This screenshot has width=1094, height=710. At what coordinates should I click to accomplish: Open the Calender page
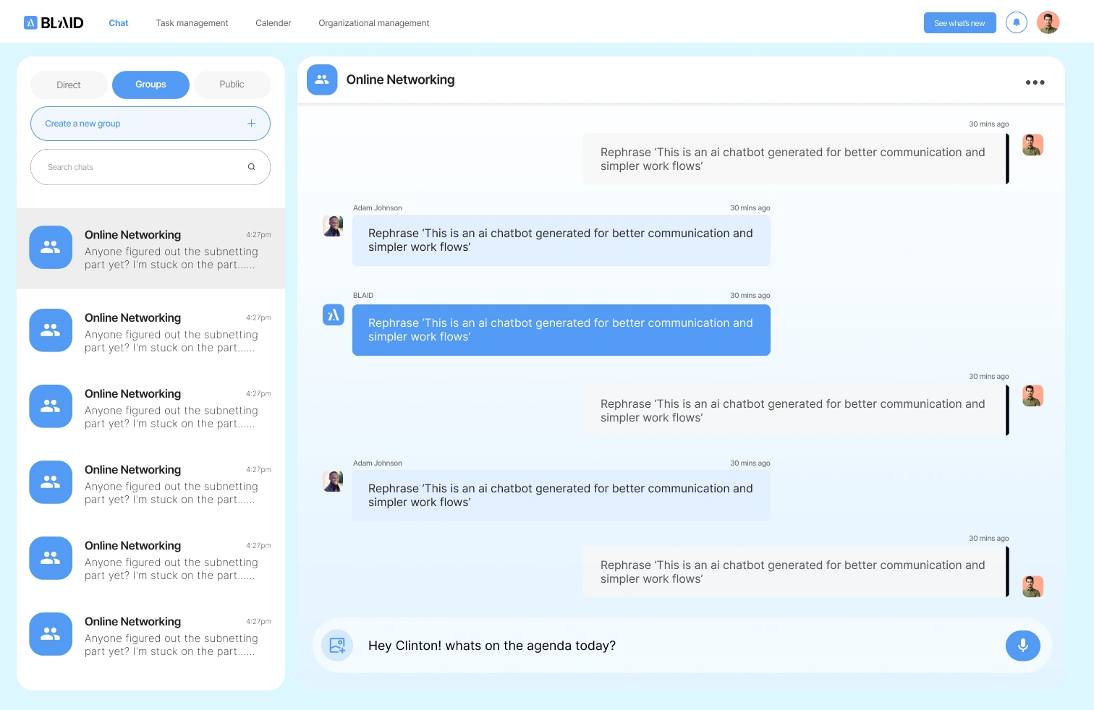pos(273,22)
